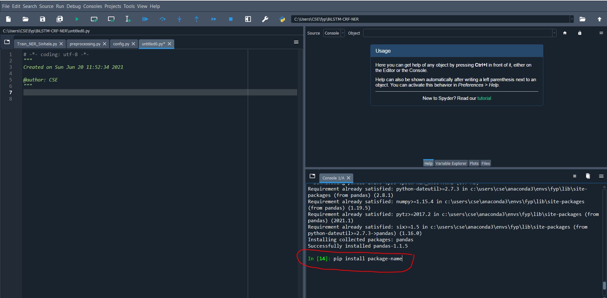
Task: Click the Help pane home icon
Action: pyautogui.click(x=565, y=33)
